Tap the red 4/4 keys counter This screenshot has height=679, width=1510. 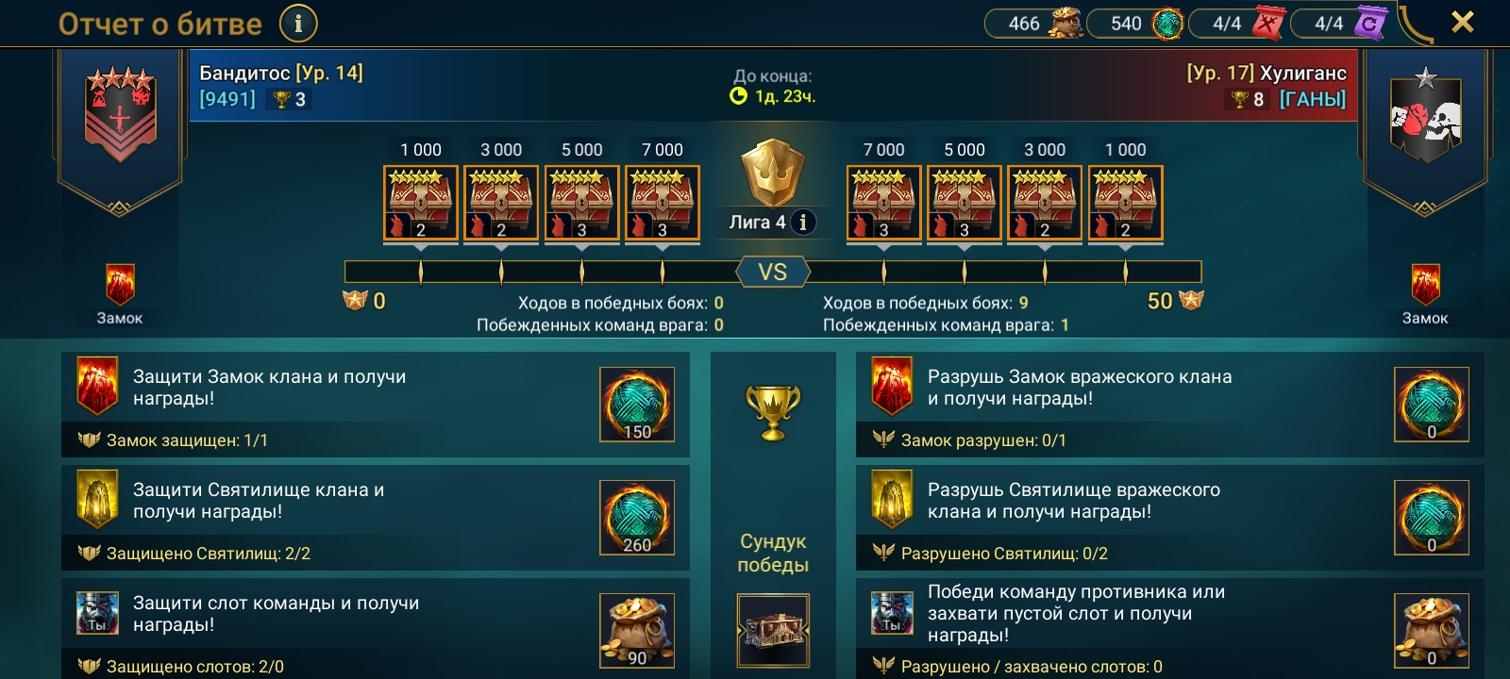[1238, 23]
